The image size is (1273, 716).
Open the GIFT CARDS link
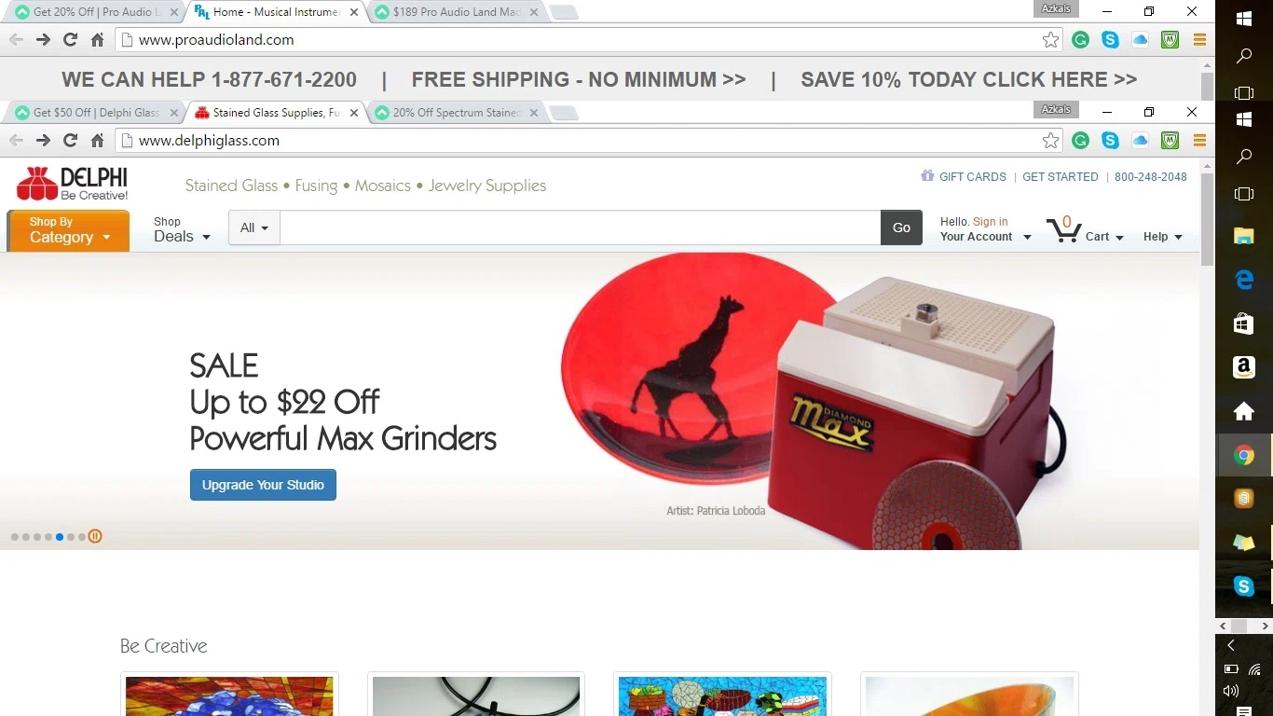964,176
